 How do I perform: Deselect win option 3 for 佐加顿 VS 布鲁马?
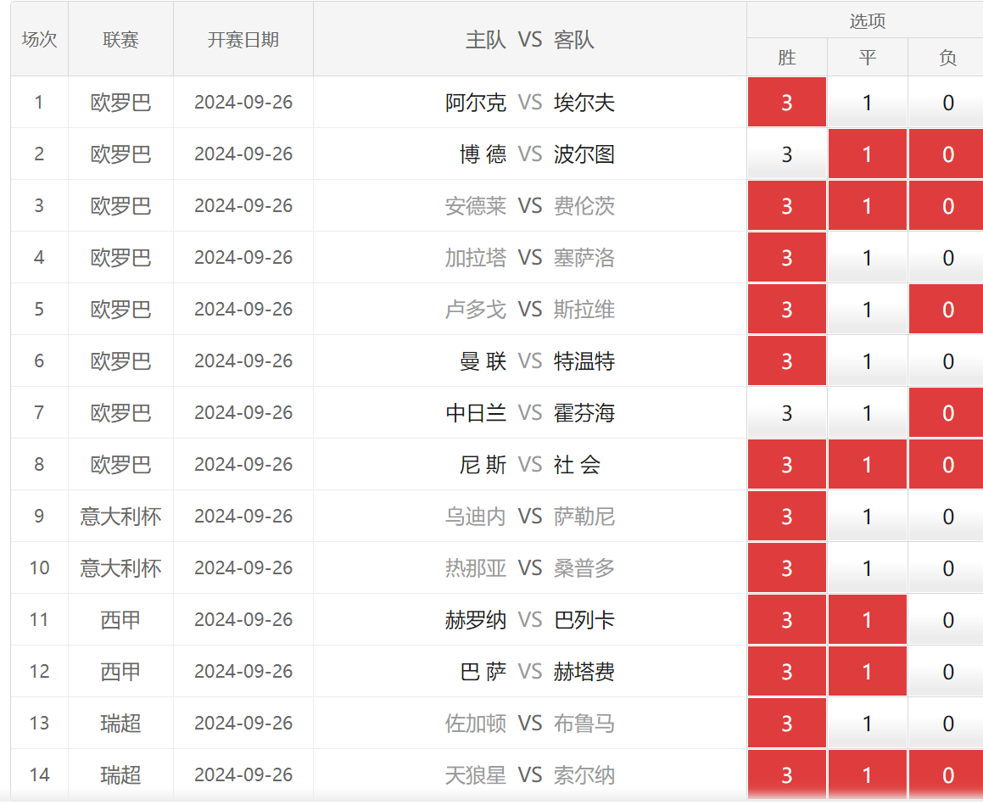point(787,723)
